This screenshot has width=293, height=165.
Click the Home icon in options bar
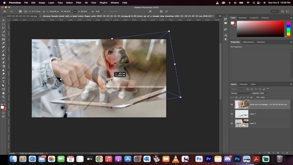(5, 11)
